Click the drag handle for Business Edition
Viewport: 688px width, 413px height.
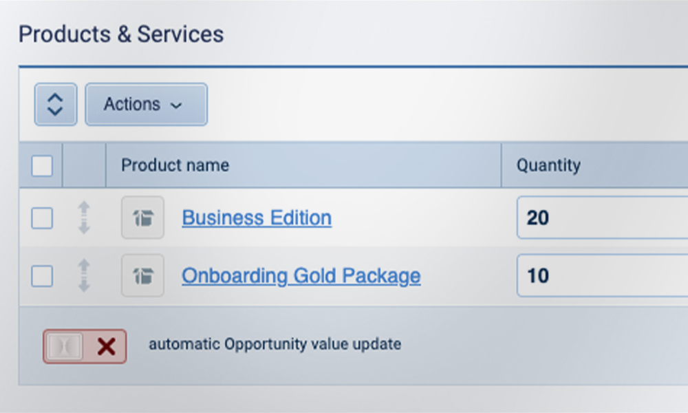point(84,218)
